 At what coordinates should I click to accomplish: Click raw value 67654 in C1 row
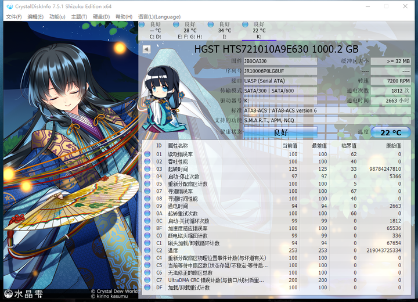pos(394,243)
